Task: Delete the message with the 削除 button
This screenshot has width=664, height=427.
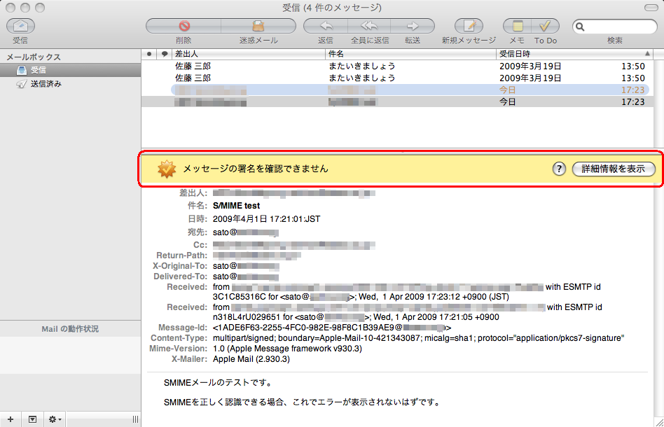Action: pos(184,26)
